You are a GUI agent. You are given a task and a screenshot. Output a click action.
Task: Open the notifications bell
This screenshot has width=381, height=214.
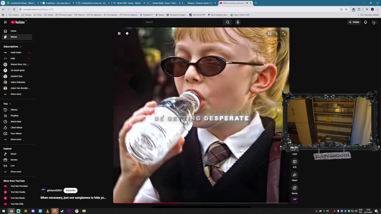coord(366,22)
